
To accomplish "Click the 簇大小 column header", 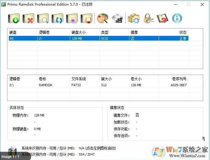I will pos(106,79).
